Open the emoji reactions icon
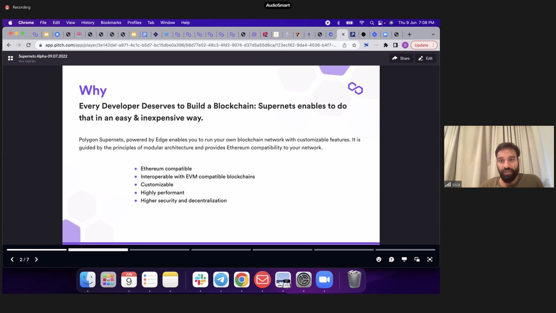Image resolution: width=556 pixels, height=313 pixels. 379,260
